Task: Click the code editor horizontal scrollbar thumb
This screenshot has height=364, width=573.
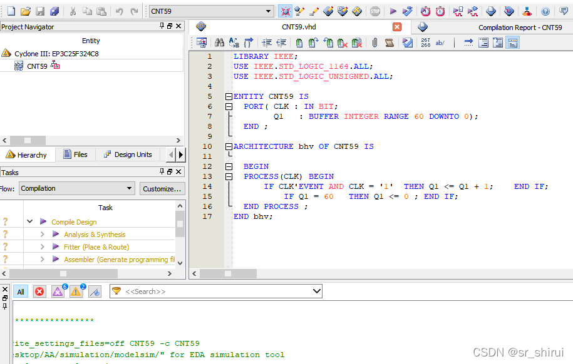Action: (x=228, y=273)
